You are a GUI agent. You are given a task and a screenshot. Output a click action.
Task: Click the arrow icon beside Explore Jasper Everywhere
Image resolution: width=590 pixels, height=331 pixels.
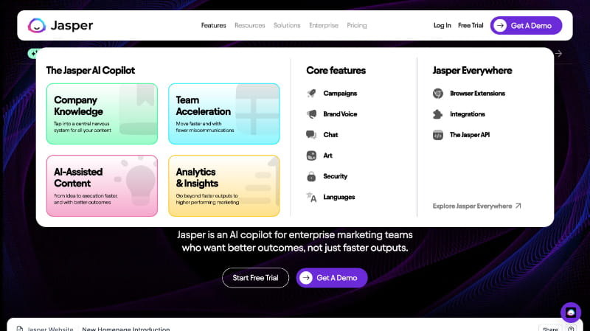(x=518, y=206)
